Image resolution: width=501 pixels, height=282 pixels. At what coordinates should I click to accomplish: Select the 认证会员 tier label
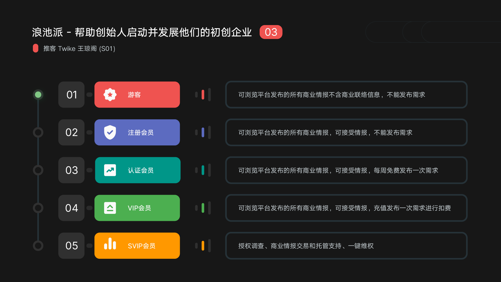[141, 171]
